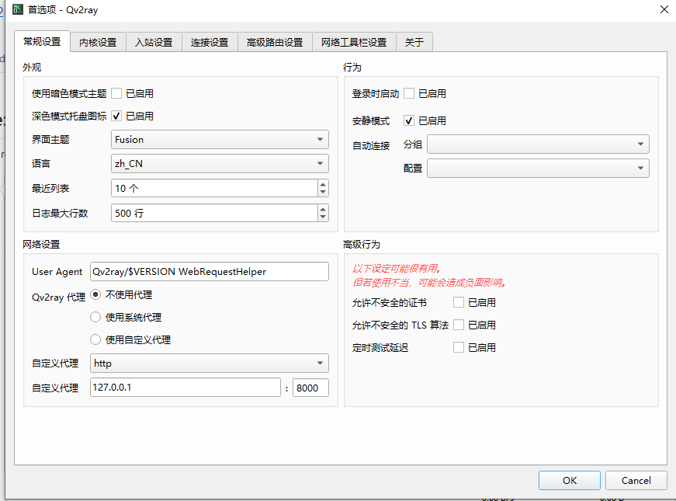Click the 高级行为 section heading
The width and height of the screenshot is (676, 501).
(x=361, y=244)
